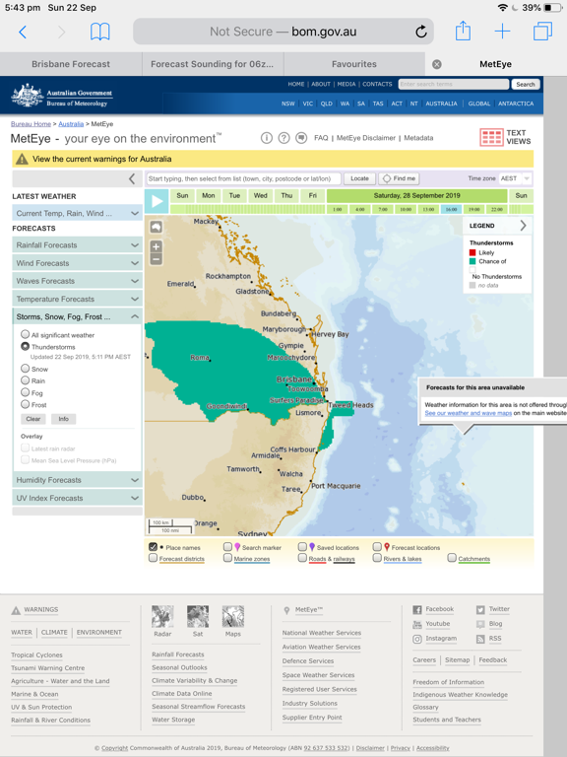Select All significant weather radio

point(25,334)
